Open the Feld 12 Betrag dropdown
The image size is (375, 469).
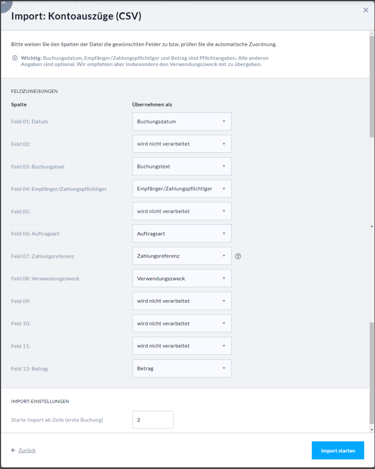[x=182, y=368]
